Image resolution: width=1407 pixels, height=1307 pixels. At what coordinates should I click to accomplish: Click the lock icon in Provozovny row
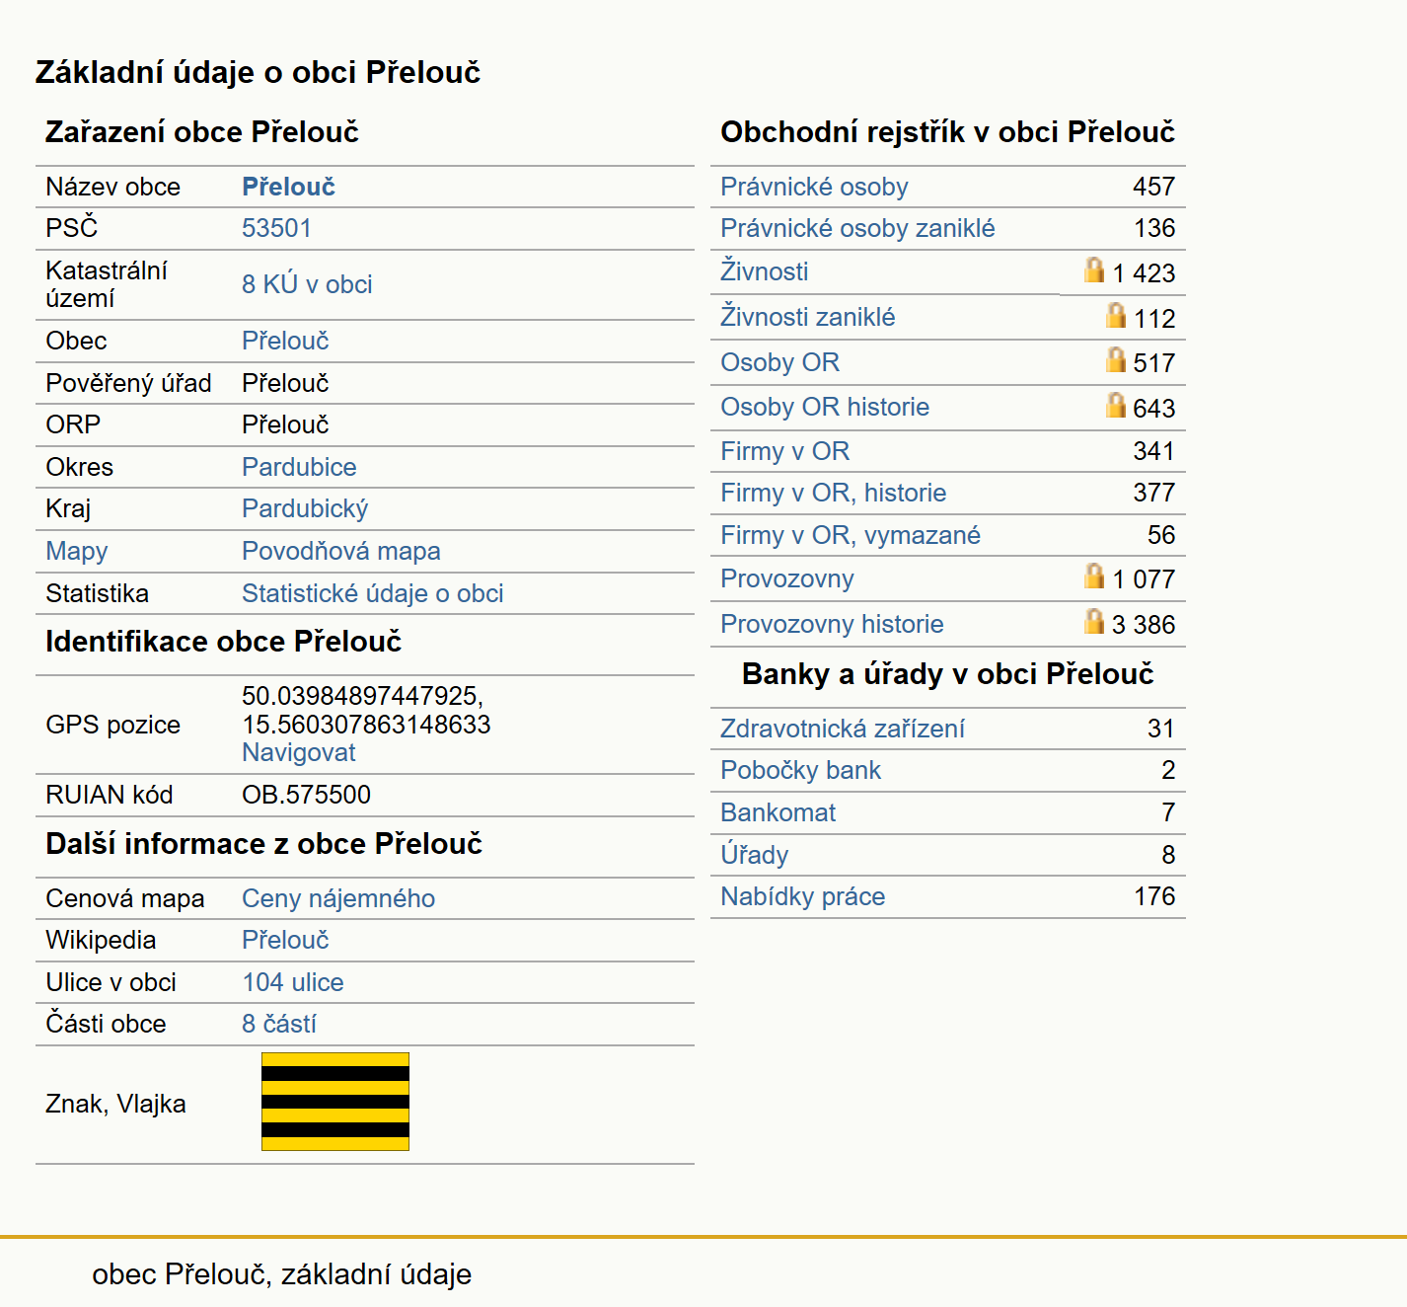click(x=1094, y=576)
